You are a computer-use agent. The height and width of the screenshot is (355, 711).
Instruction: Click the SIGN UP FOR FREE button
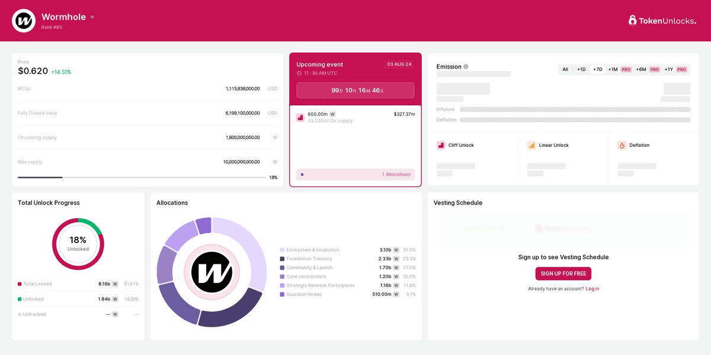pyautogui.click(x=563, y=274)
